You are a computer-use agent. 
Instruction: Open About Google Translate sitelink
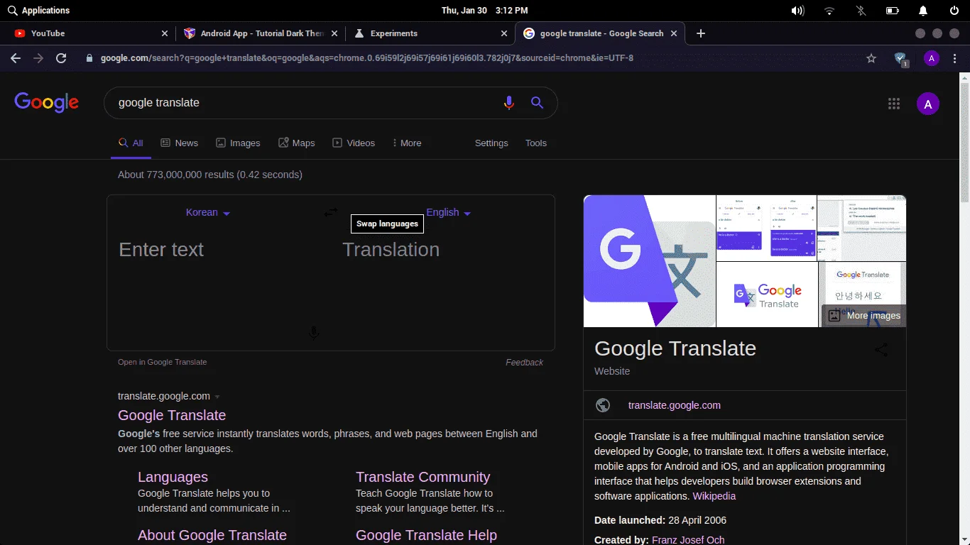[x=212, y=535]
